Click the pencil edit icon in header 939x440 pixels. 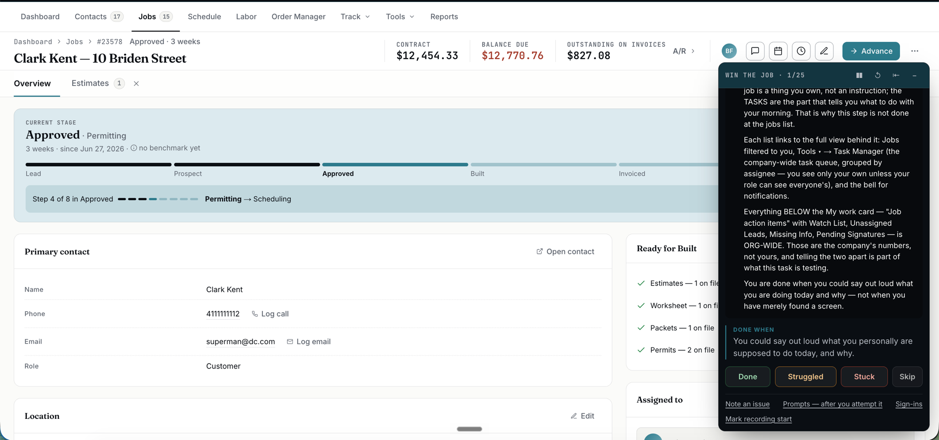[824, 51]
